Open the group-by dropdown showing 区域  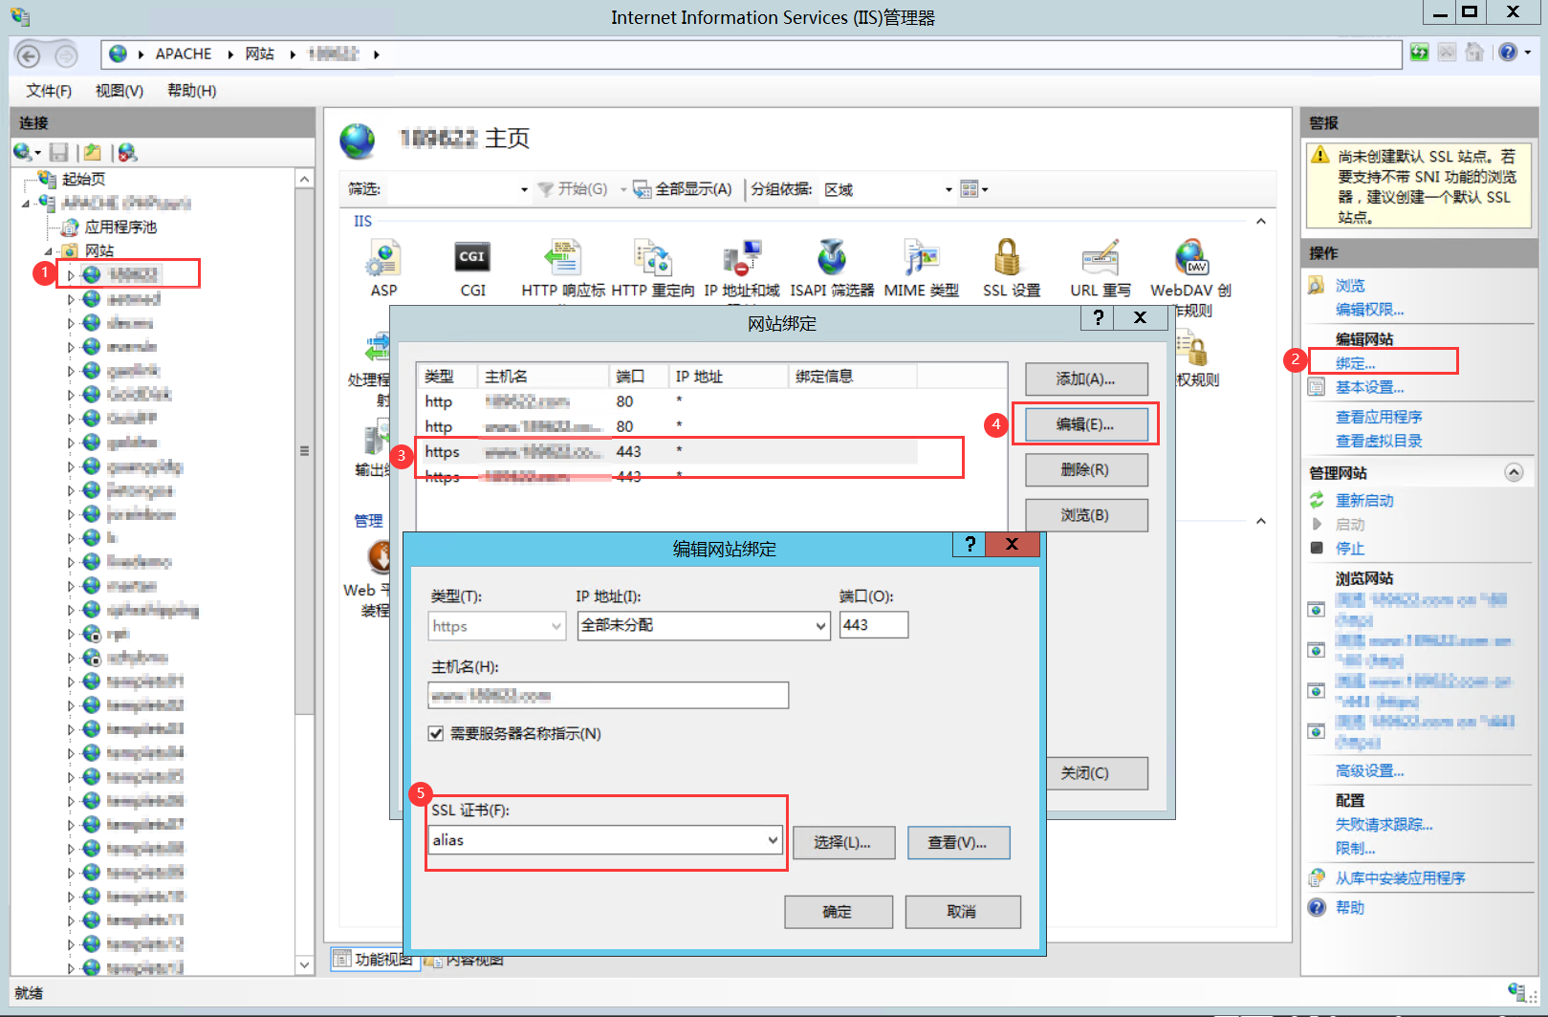[x=888, y=189]
